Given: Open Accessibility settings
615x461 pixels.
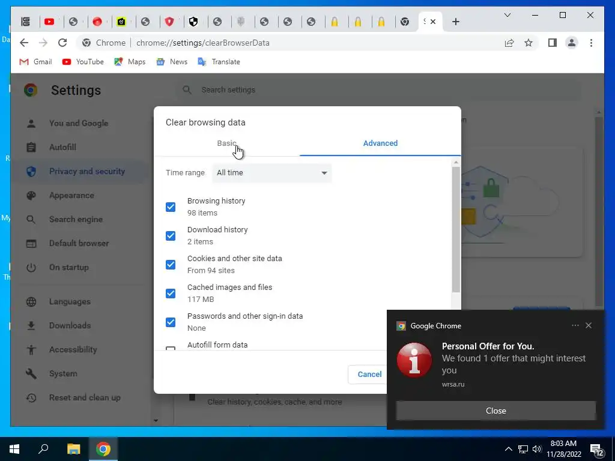Looking at the screenshot, I should [73, 350].
